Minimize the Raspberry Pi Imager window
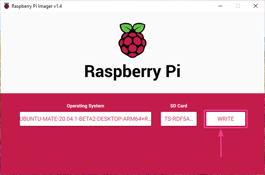Viewport: 265px width, 175px height. pyautogui.click(x=220, y=6)
